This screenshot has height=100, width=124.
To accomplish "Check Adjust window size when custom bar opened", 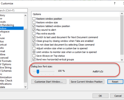I will pyautogui.click(x=34, y=48).
